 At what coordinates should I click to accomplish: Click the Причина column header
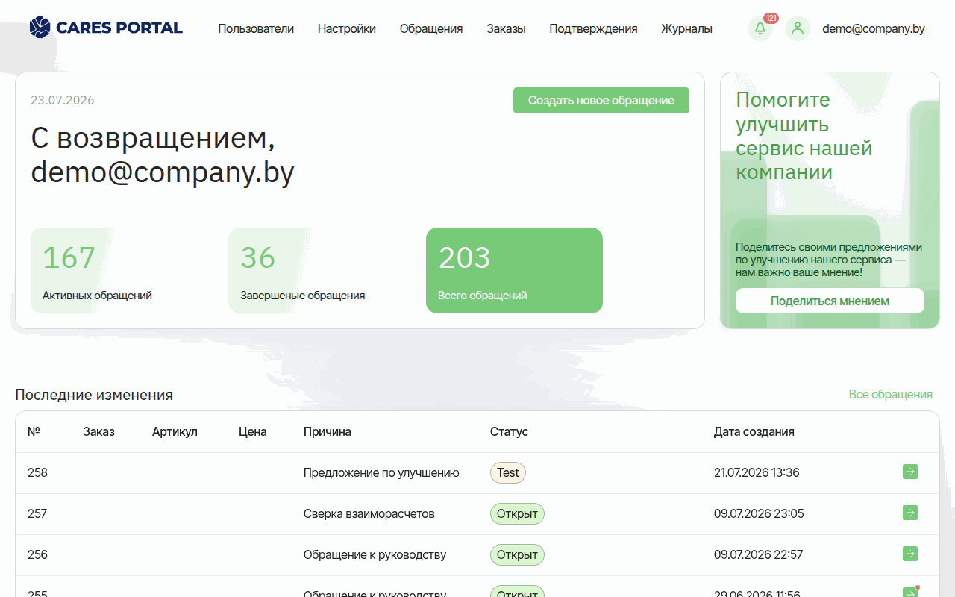[x=328, y=431]
